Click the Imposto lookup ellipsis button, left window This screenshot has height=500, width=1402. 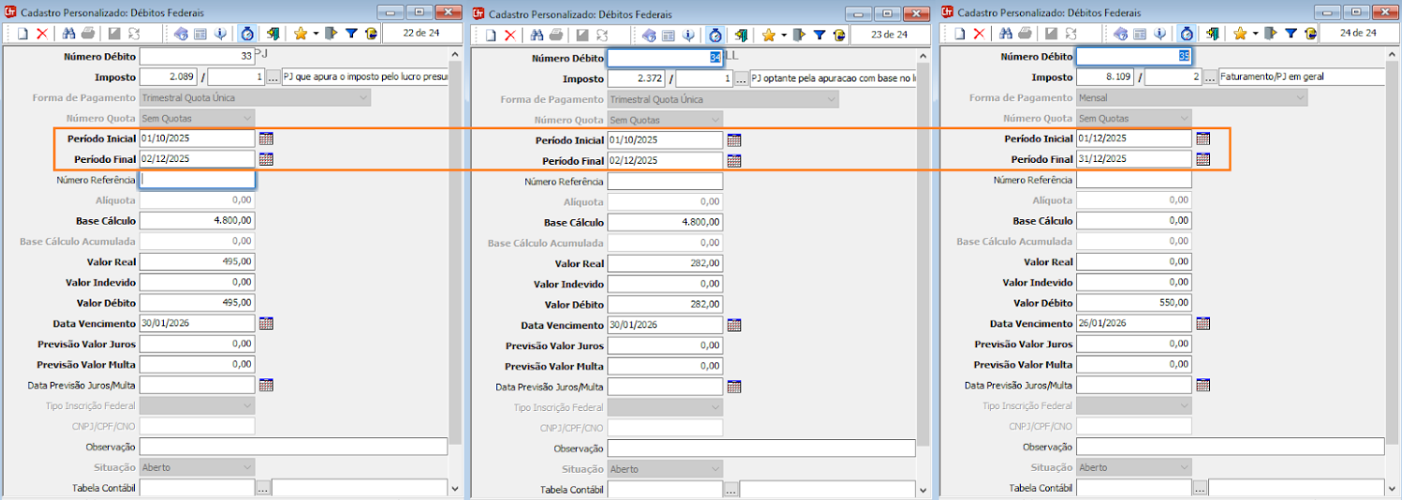pos(273,78)
